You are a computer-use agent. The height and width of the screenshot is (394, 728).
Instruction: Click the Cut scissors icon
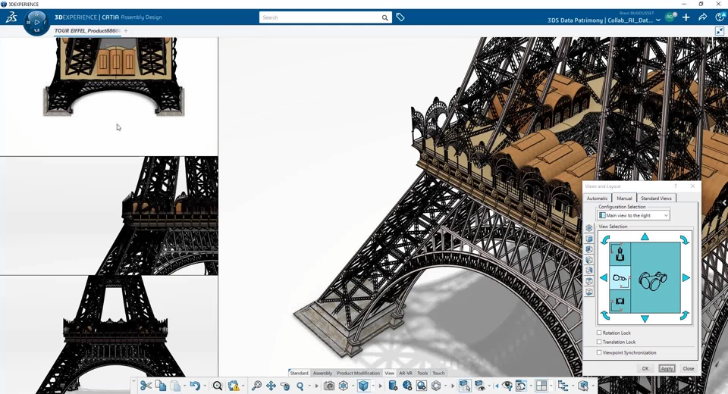[x=146, y=386]
